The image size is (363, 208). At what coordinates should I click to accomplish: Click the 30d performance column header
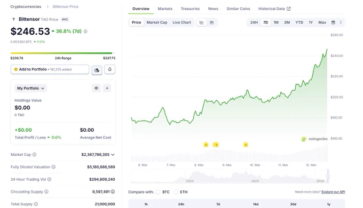coord(293,204)
